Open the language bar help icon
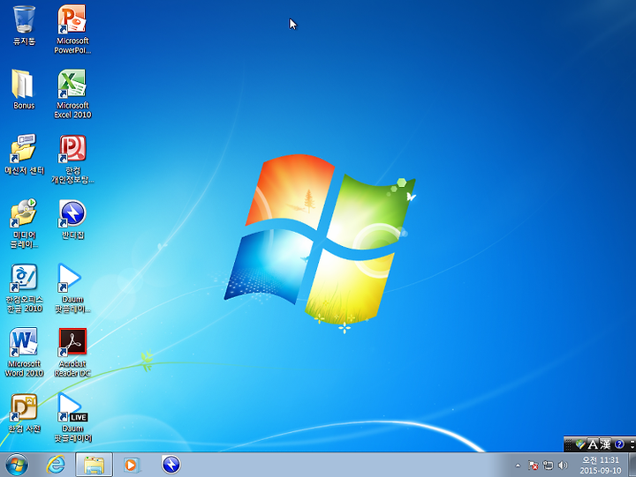The width and height of the screenshot is (636, 477). point(619,444)
